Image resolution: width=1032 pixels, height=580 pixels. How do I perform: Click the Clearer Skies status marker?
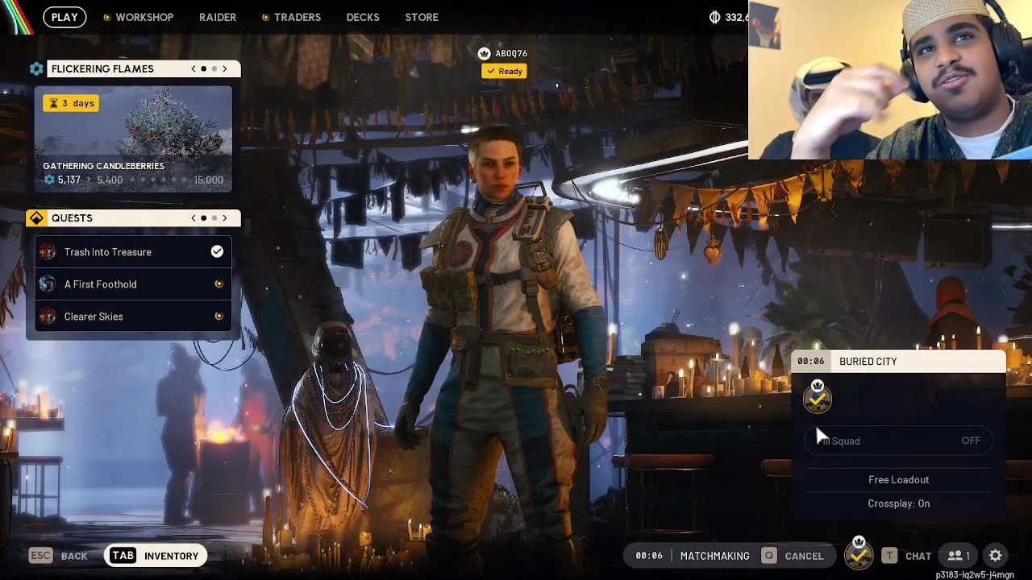pos(218,317)
